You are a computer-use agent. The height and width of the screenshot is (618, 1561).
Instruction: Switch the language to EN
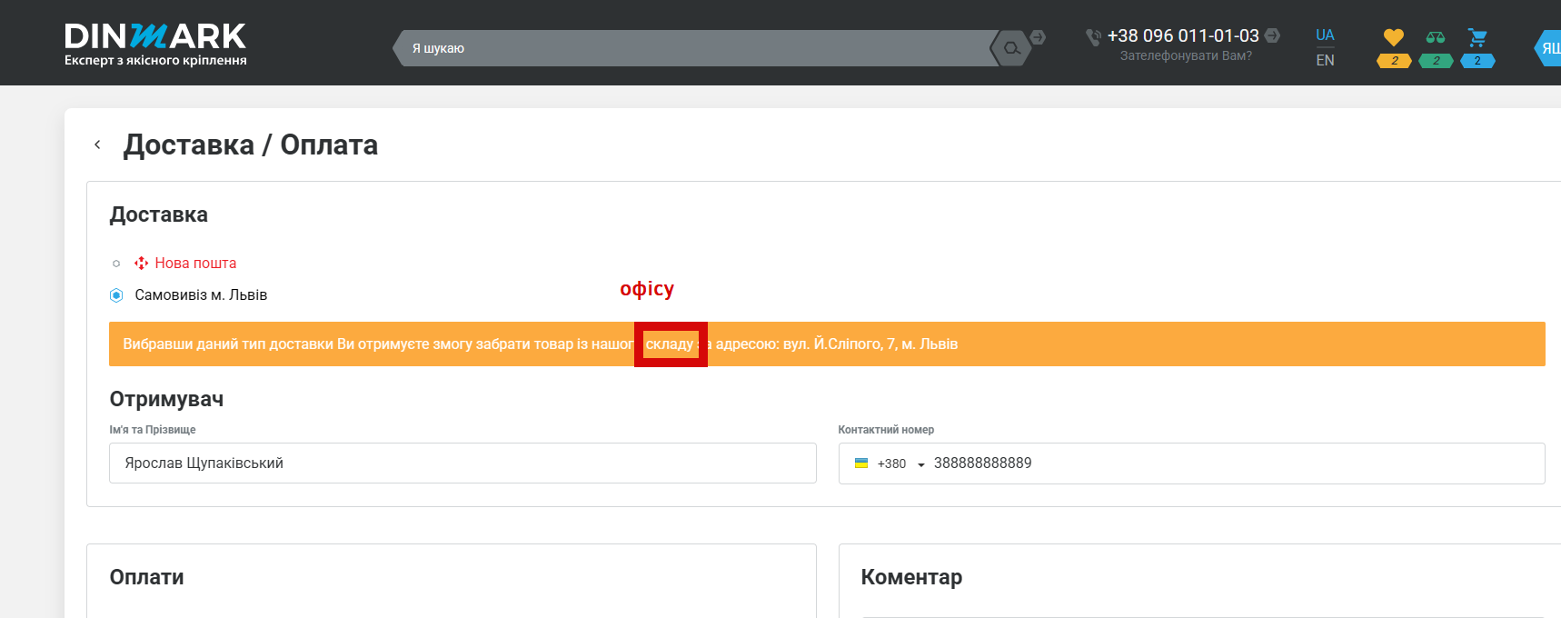pyautogui.click(x=1325, y=60)
